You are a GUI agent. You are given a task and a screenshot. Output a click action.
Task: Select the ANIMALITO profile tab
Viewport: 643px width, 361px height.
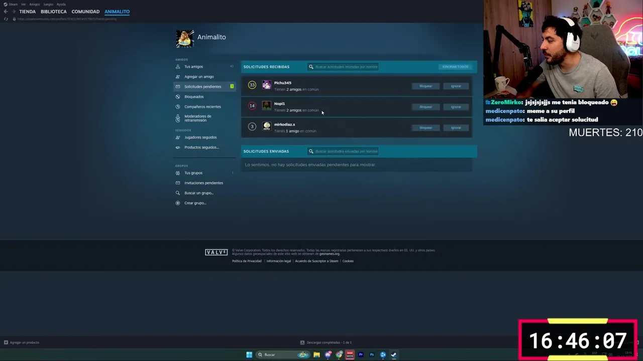tap(117, 12)
